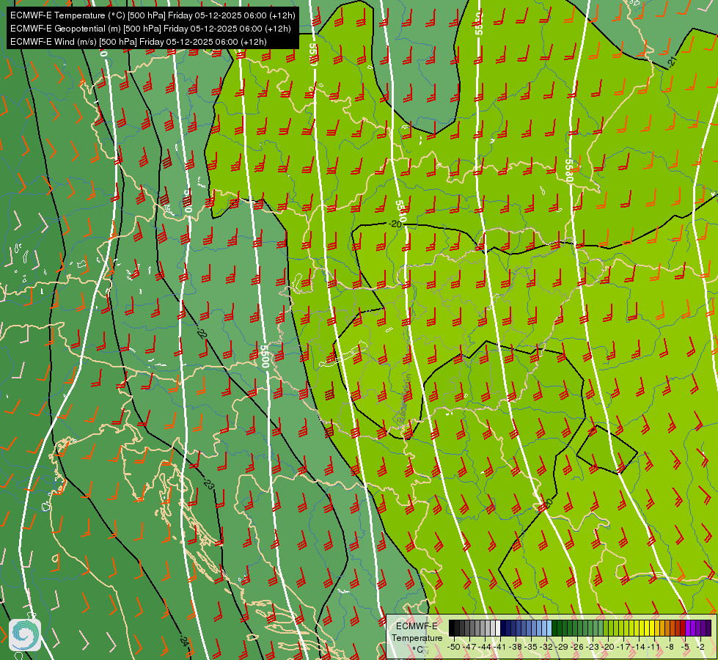The width and height of the screenshot is (718, 660).
Task: Click the -11 value on the legend
Action: pyautogui.click(x=654, y=647)
